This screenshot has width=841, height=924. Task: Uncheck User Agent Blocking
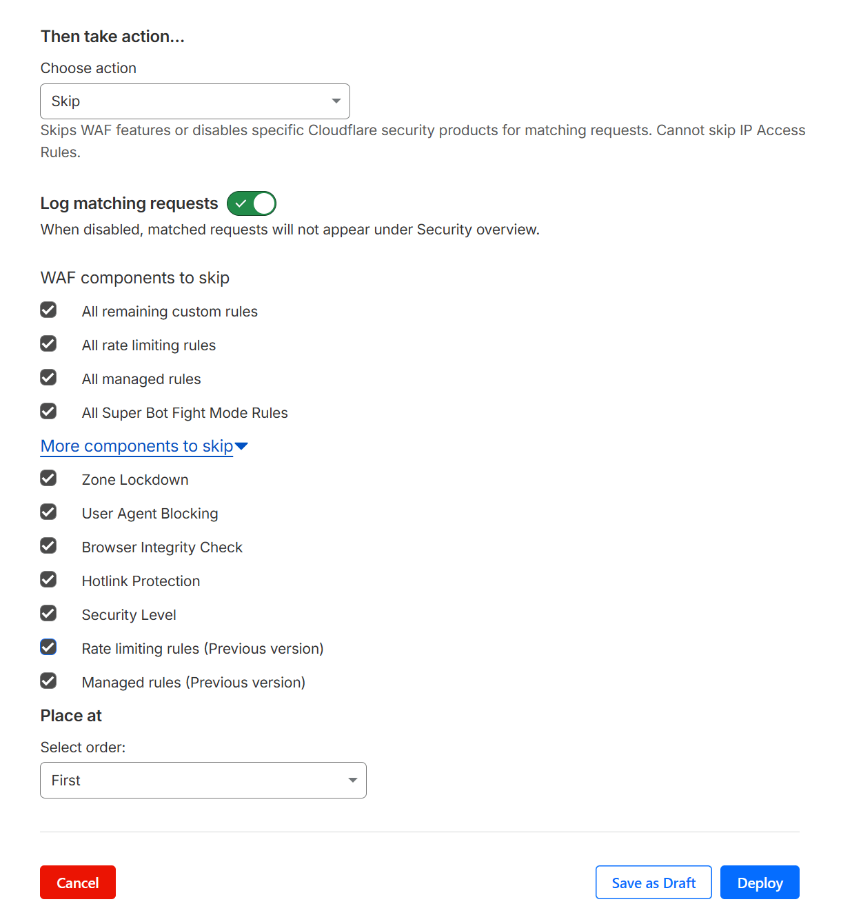[48, 512]
